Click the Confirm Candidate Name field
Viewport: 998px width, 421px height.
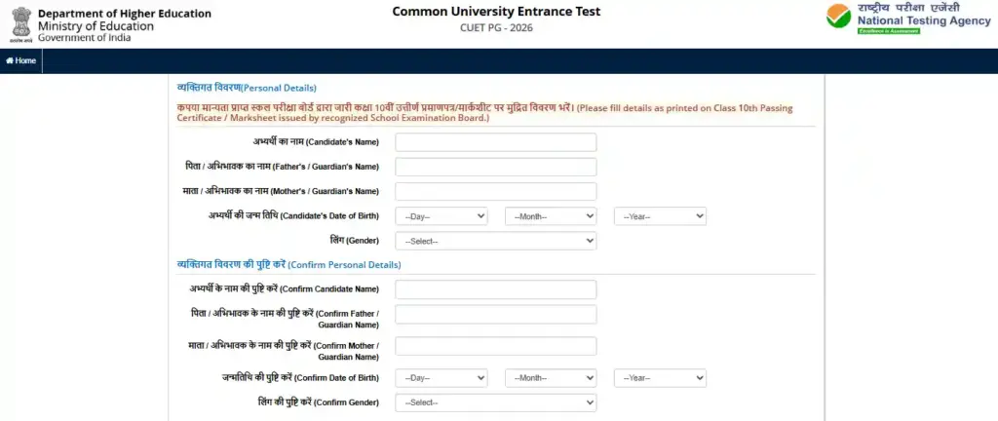(495, 289)
